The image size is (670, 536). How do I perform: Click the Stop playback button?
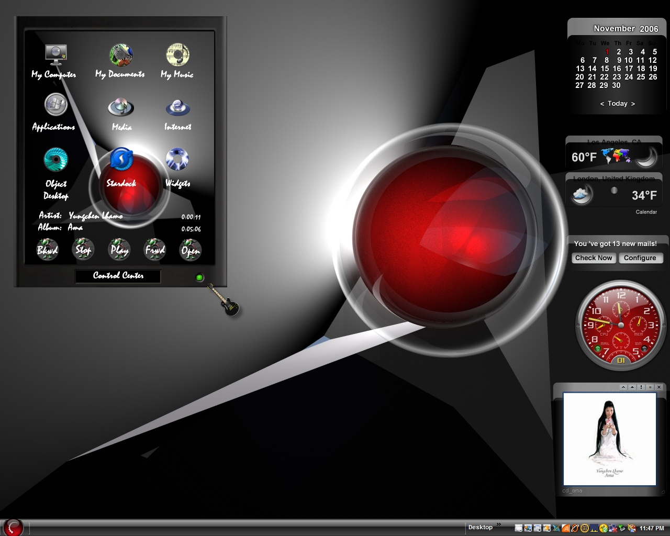click(83, 249)
